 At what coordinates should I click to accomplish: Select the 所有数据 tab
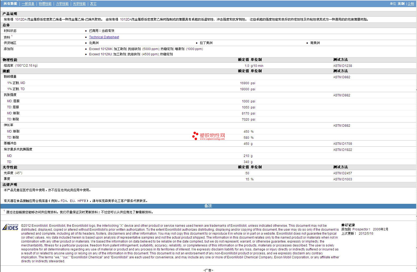(x=10, y=4)
